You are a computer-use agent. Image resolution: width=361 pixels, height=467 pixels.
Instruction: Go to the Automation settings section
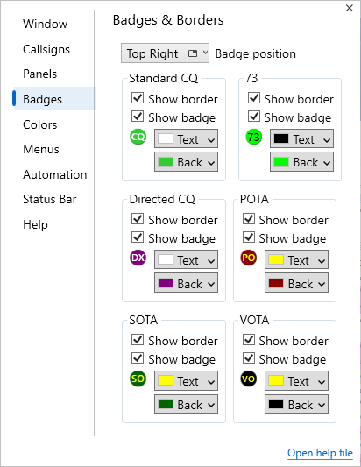55,174
